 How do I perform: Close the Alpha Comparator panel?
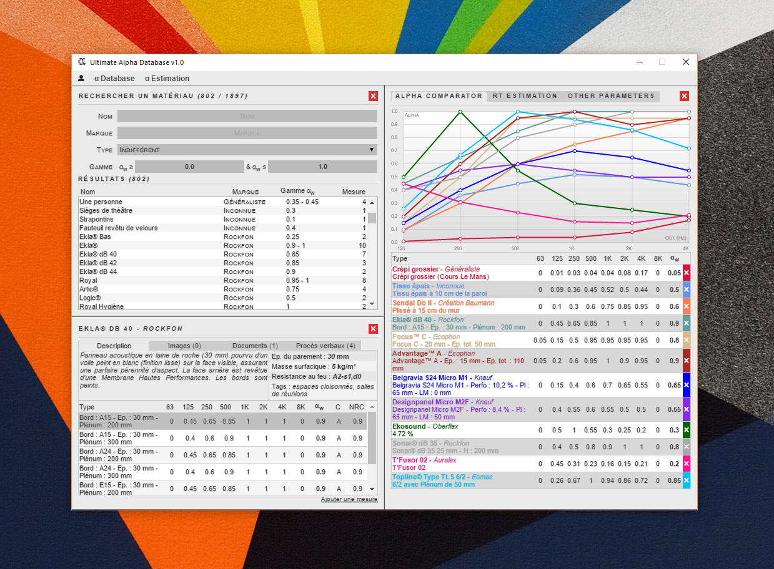tap(684, 96)
